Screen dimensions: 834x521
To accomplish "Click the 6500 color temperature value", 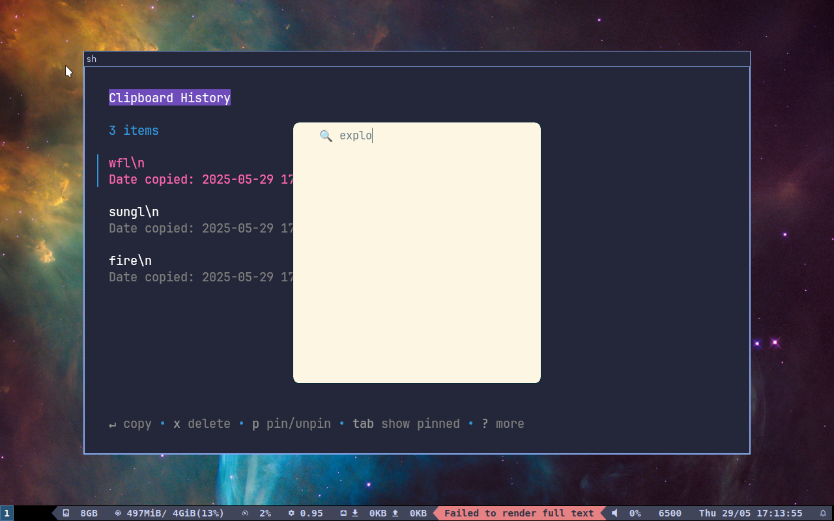I will [670, 513].
